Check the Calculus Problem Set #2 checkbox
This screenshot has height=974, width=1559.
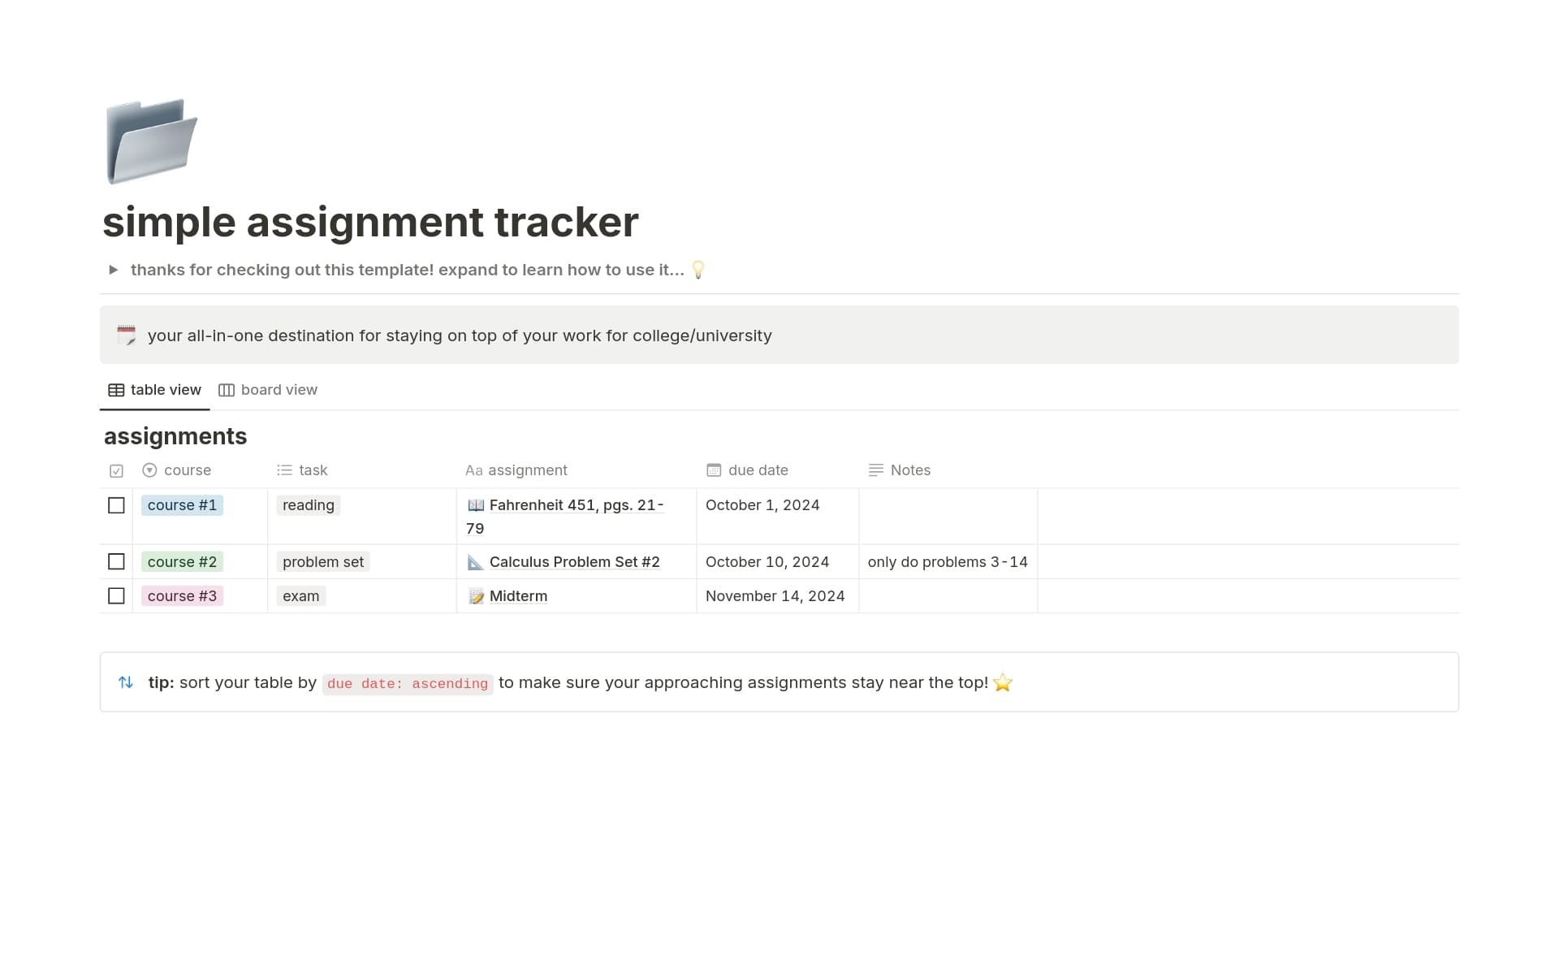(x=116, y=561)
